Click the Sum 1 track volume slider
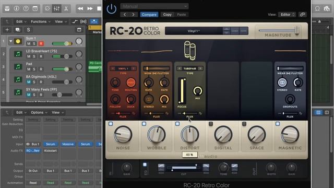The width and height of the screenshot is (334, 188). click(x=62, y=44)
